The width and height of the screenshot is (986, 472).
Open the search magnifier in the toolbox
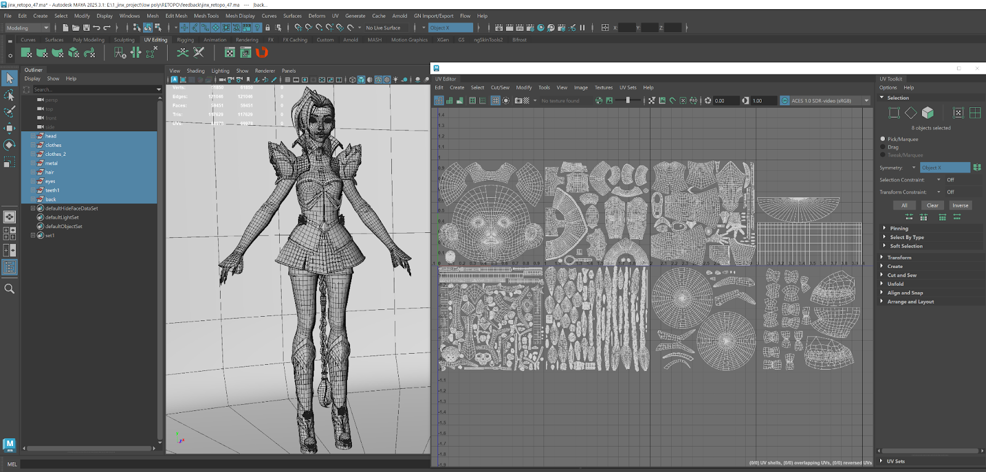click(9, 288)
